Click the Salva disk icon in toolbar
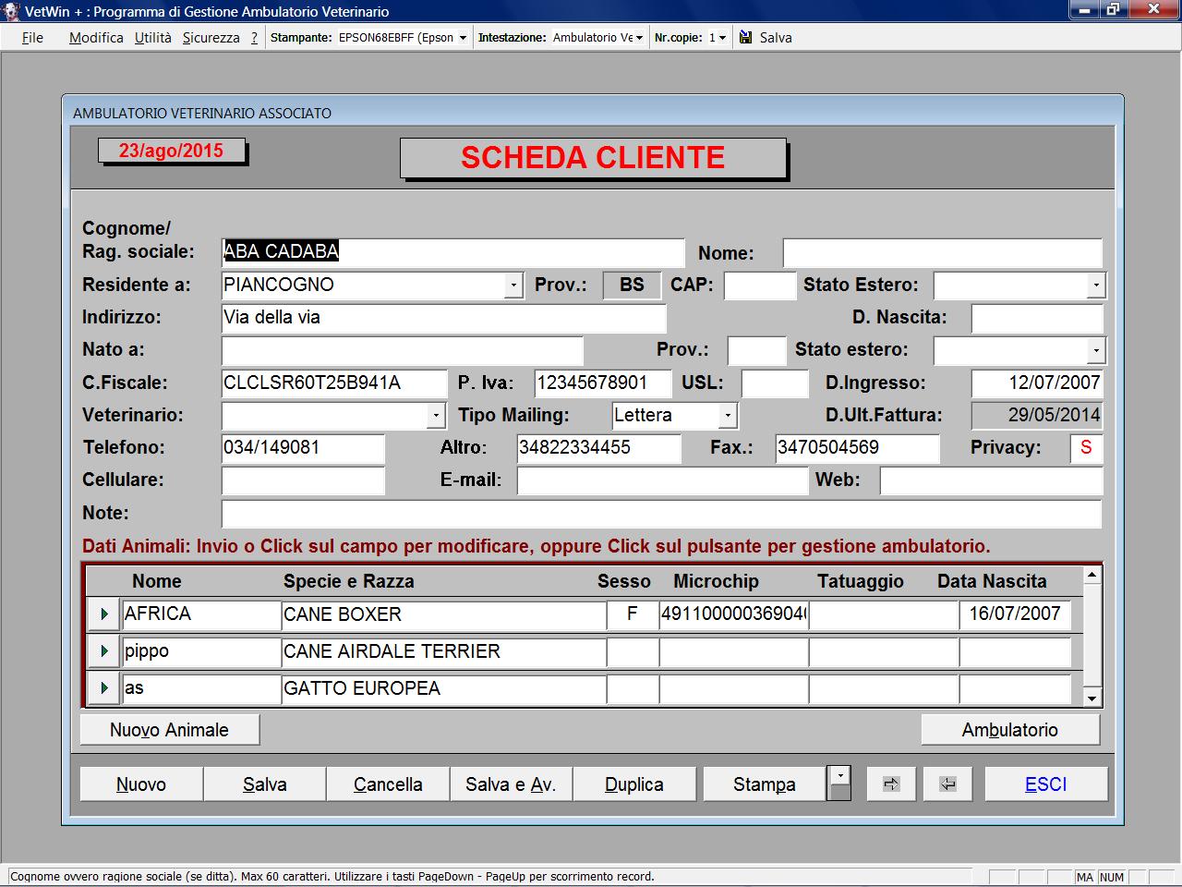This screenshot has width=1182, height=887. pos(745,37)
